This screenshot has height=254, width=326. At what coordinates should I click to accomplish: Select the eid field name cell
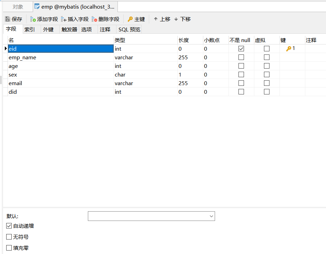point(61,49)
